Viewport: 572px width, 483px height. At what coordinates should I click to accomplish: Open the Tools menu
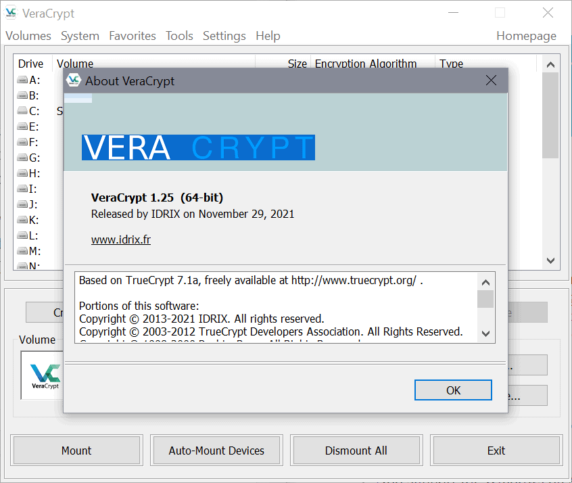[179, 36]
